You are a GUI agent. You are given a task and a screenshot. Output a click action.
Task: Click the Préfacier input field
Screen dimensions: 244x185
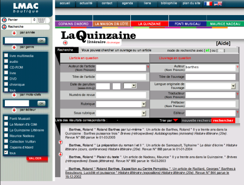(x=210, y=104)
